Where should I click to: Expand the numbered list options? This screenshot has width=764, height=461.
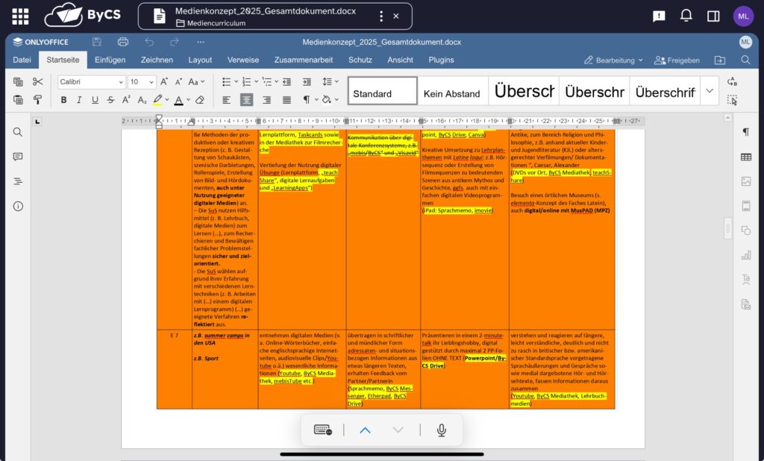pyautogui.click(x=256, y=81)
